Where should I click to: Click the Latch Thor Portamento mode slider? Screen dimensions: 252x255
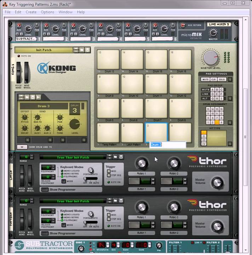coord(91,178)
